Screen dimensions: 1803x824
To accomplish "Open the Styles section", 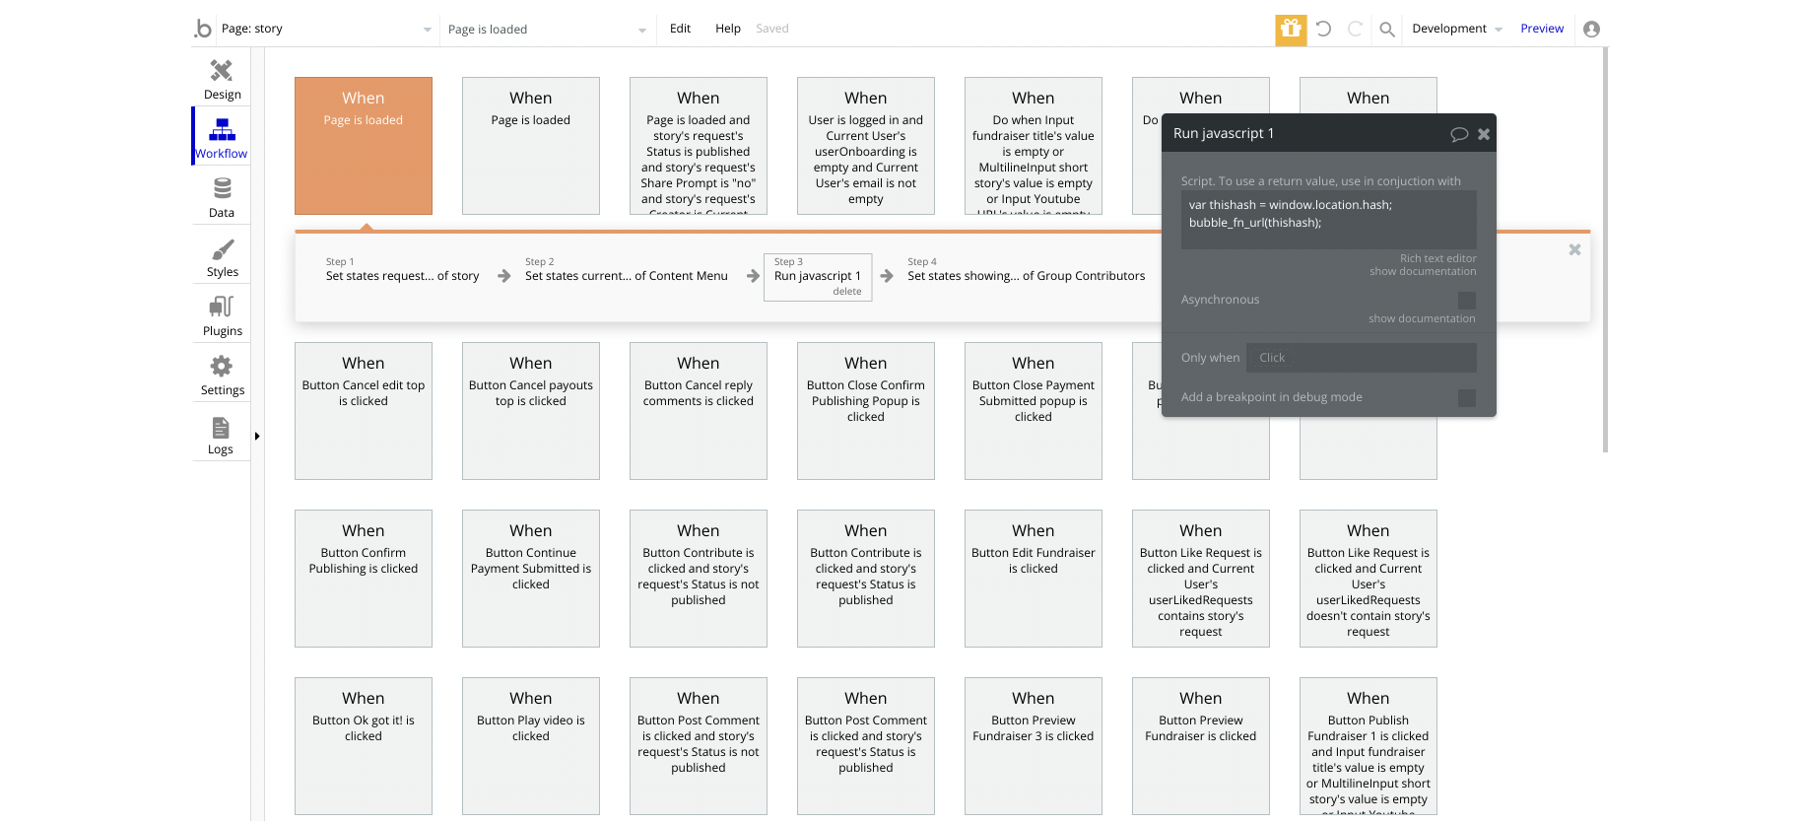I will coord(222,256).
